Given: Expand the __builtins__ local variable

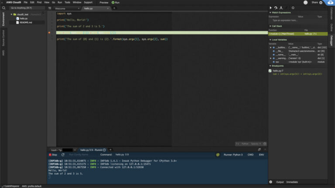Looking at the screenshot, I should tap(271, 47).
